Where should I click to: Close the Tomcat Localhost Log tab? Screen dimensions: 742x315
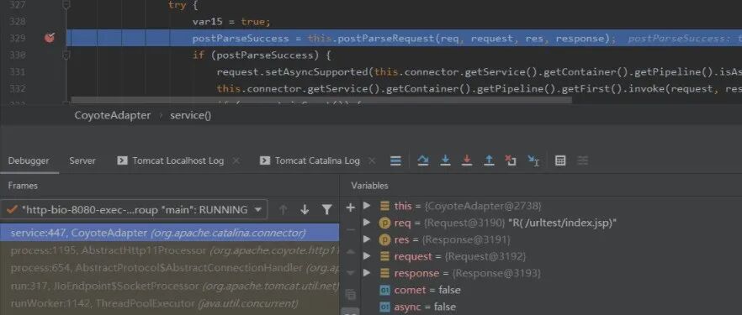click(236, 160)
